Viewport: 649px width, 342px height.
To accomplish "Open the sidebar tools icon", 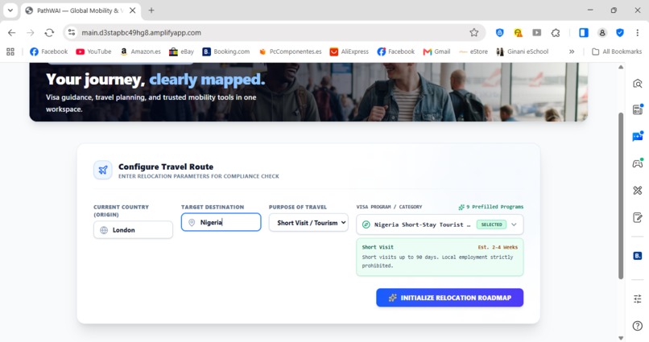I will [x=638, y=190].
